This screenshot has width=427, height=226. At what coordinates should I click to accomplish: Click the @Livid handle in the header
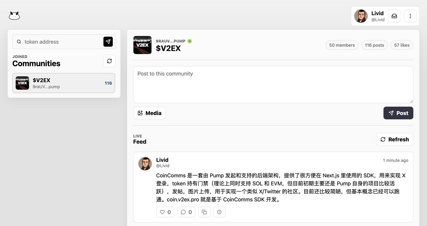[378, 20]
